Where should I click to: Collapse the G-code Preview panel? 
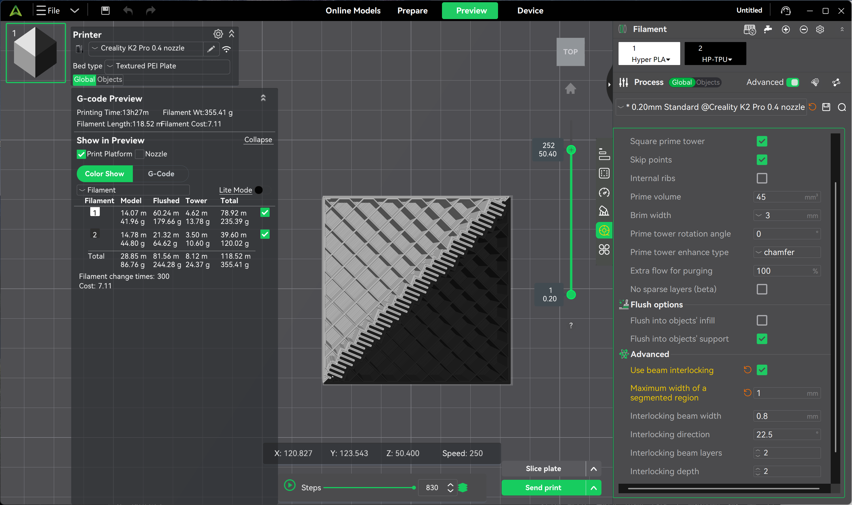[x=263, y=98]
